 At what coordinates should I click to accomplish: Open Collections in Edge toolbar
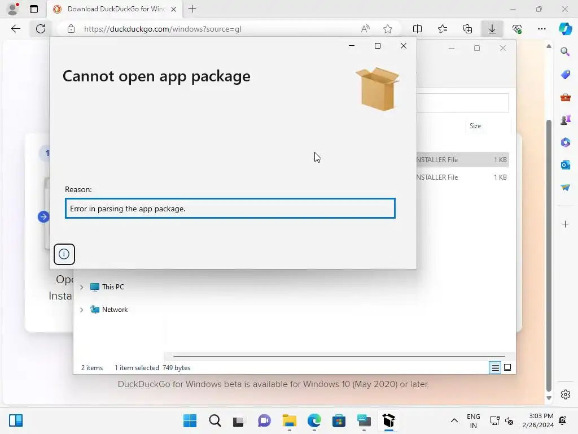467,29
